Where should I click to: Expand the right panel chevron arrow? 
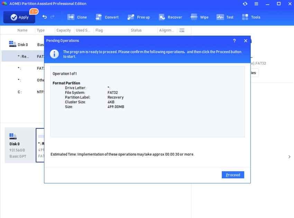click(289, 157)
